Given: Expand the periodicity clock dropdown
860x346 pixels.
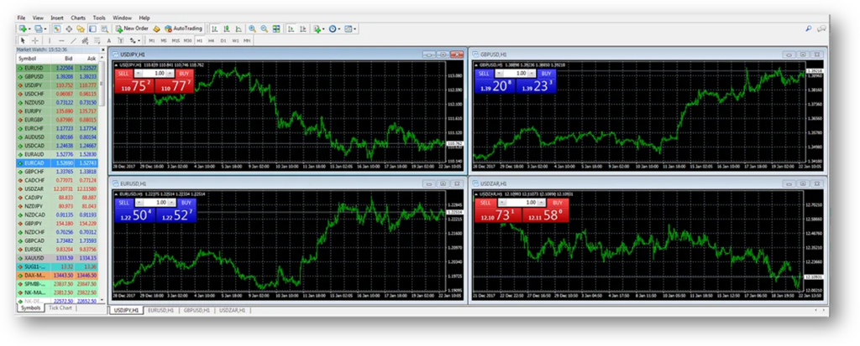Looking at the screenshot, I should (338, 28).
